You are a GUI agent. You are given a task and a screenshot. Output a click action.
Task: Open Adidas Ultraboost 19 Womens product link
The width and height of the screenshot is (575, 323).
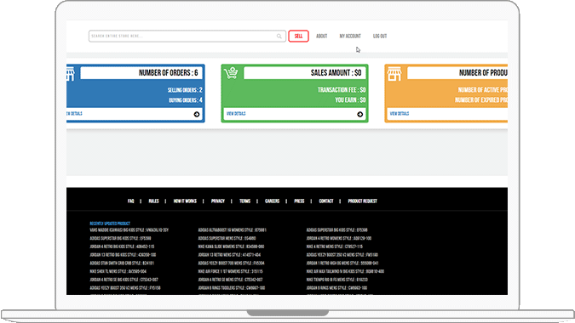pyautogui.click(x=232, y=230)
